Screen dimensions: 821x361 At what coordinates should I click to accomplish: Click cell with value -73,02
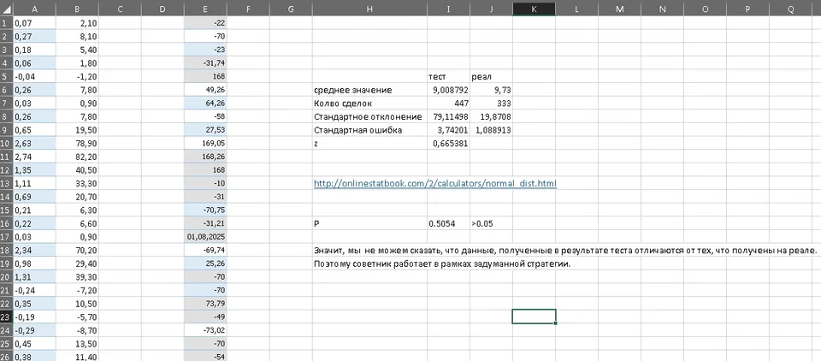pyautogui.click(x=205, y=330)
